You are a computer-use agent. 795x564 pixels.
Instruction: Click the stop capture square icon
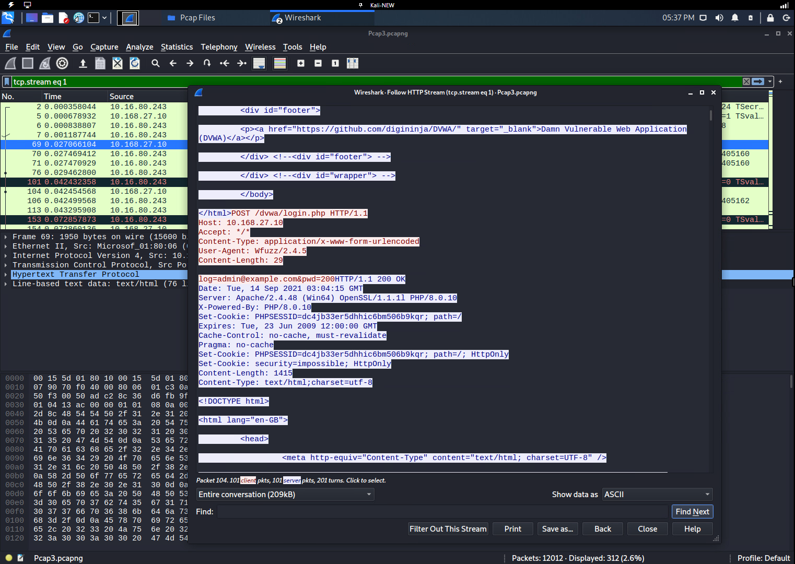(x=28, y=63)
